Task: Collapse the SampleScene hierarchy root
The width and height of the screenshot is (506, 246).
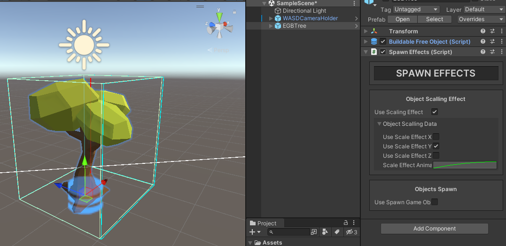Action: tap(265, 3)
